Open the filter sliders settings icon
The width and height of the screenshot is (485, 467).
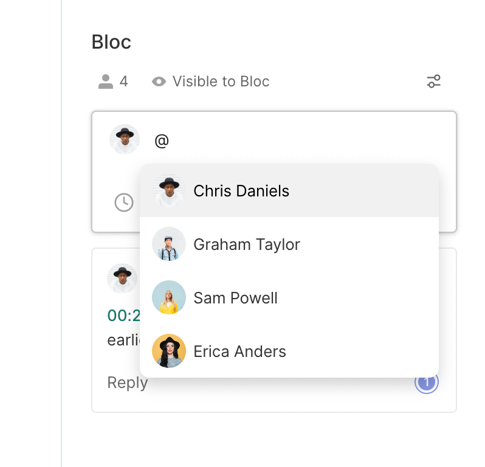point(434,81)
